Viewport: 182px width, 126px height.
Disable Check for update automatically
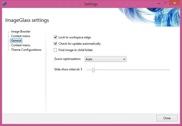click(55, 44)
